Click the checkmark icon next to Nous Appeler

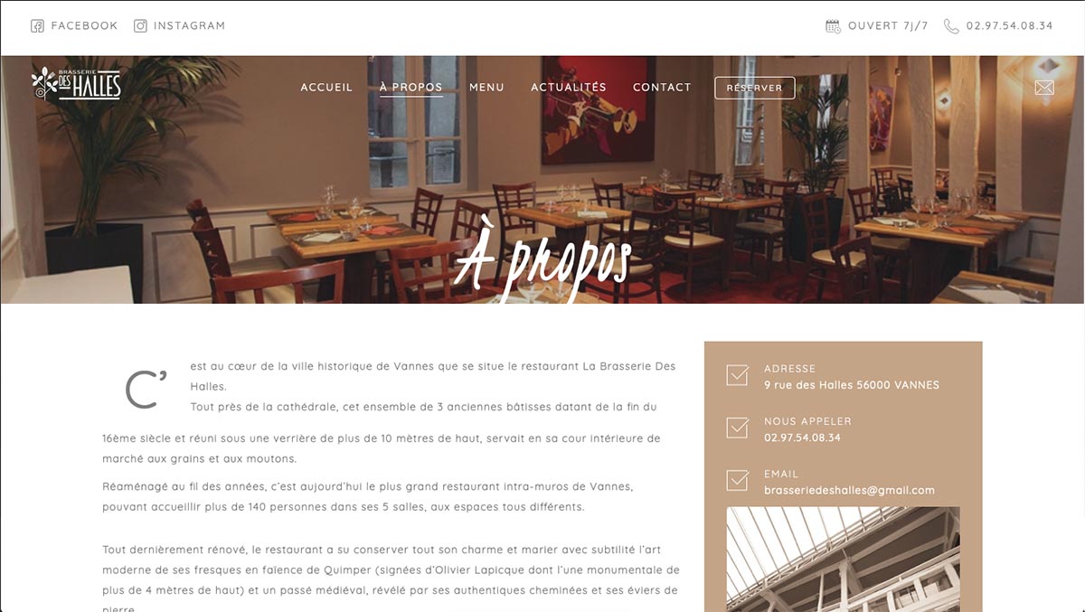click(x=738, y=428)
